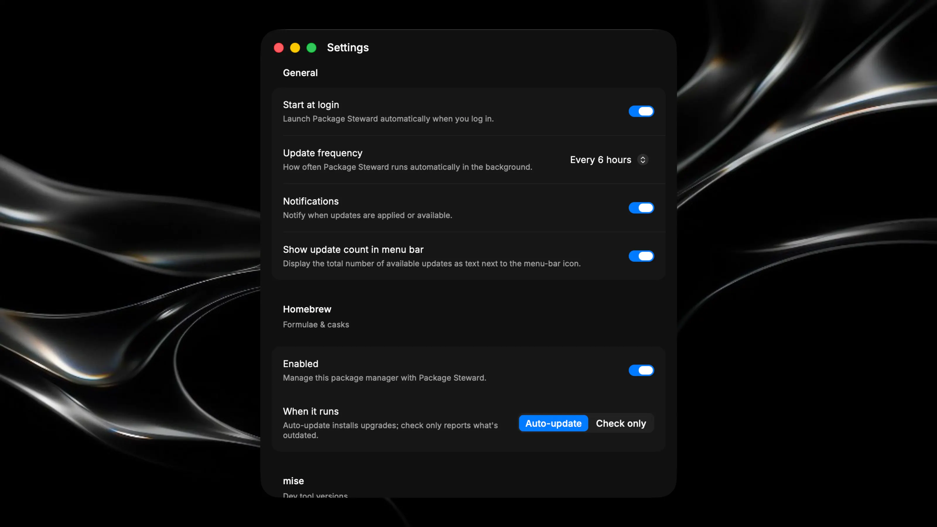Click the 'Start at login' label
The height and width of the screenshot is (527, 937).
[x=311, y=105]
